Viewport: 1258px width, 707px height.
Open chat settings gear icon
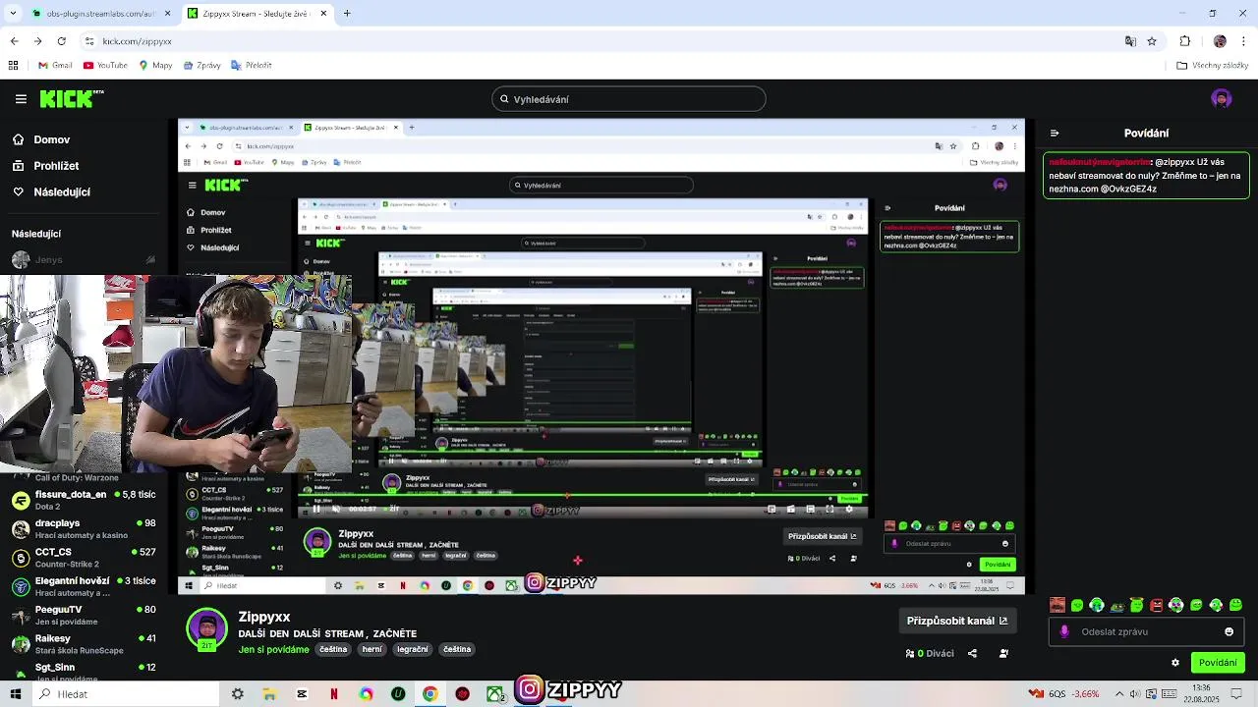coord(1174,663)
